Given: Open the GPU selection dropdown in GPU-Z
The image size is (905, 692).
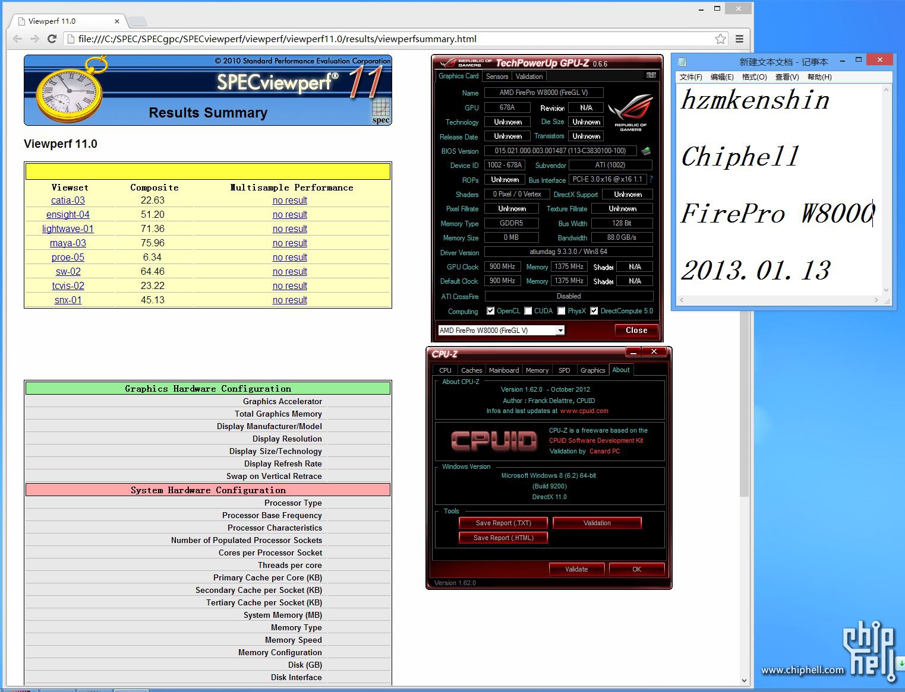Looking at the screenshot, I should tap(560, 331).
